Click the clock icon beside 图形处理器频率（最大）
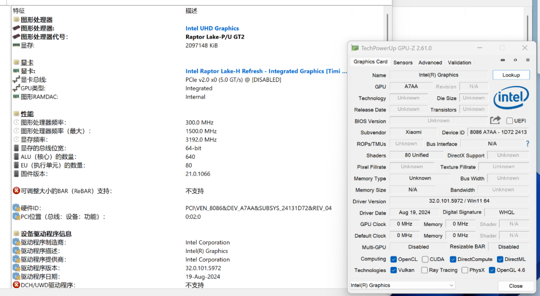540x296 pixels. click(16, 131)
